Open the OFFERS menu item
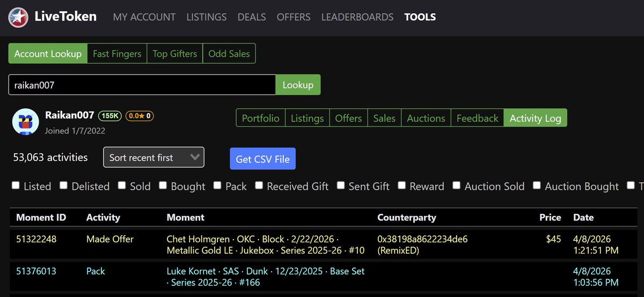 tap(294, 17)
